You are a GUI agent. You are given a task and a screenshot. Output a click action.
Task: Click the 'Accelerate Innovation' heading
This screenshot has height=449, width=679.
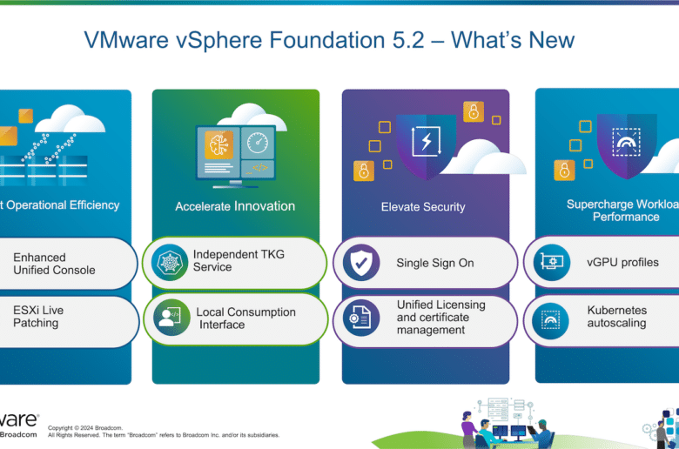pyautogui.click(x=235, y=206)
